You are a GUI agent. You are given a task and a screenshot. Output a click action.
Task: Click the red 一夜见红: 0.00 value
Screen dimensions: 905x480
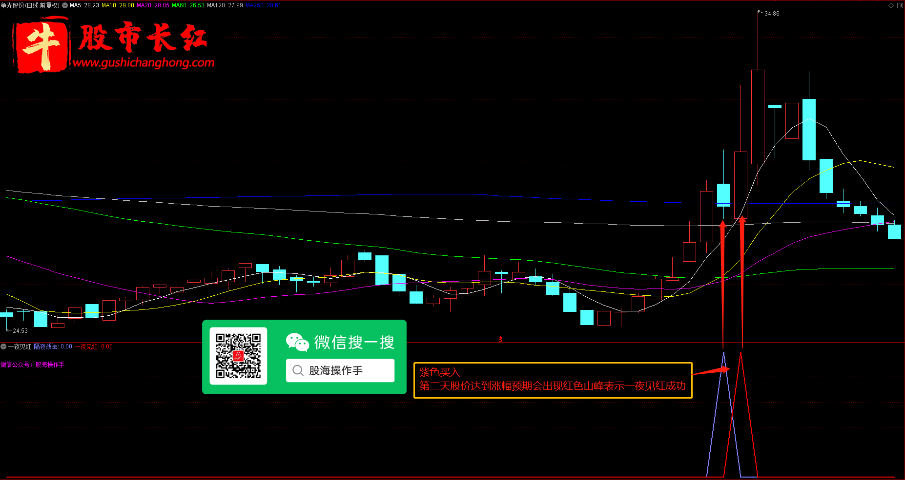(x=94, y=346)
